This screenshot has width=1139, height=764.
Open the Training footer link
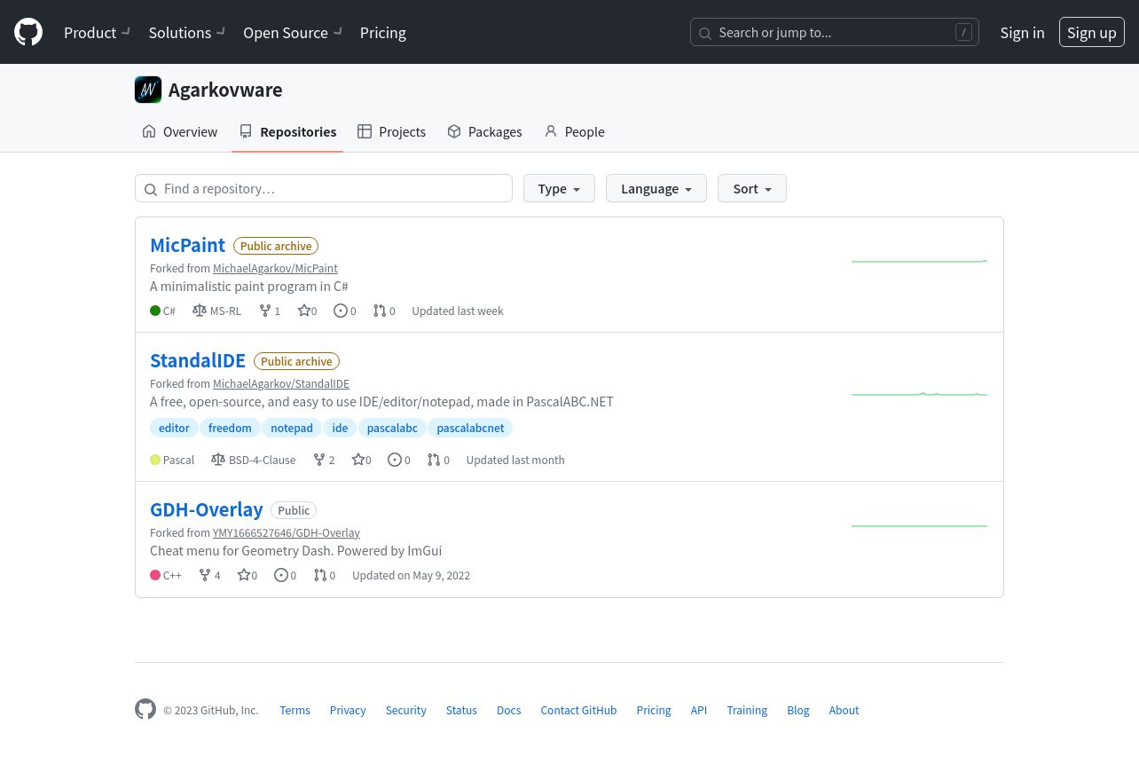tap(747, 710)
